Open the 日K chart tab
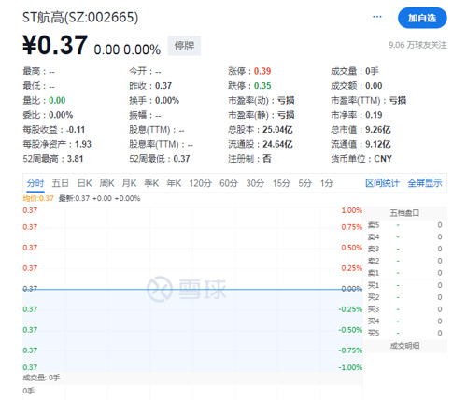The image size is (467, 400). (x=85, y=183)
